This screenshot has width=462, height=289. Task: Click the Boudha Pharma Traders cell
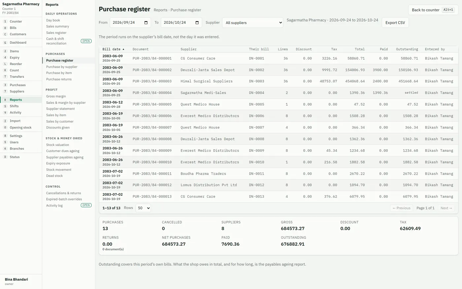[x=203, y=174]
